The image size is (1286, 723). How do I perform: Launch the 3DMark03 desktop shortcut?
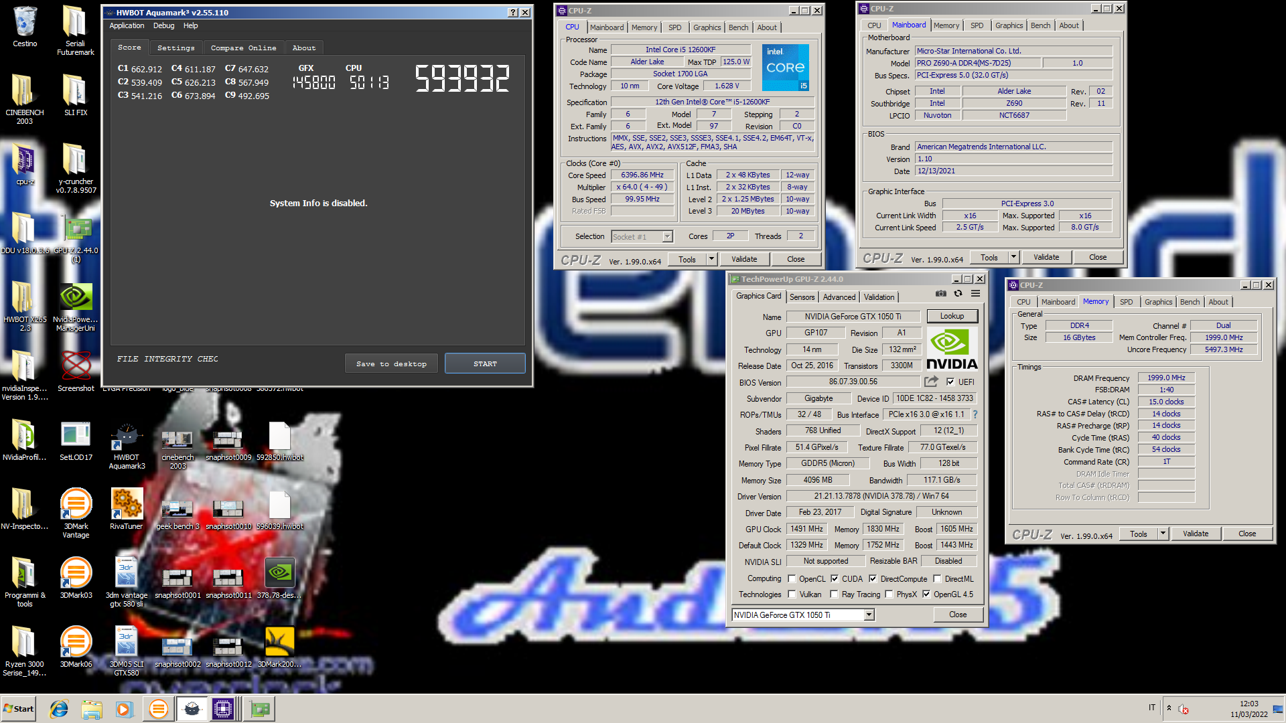point(76,578)
